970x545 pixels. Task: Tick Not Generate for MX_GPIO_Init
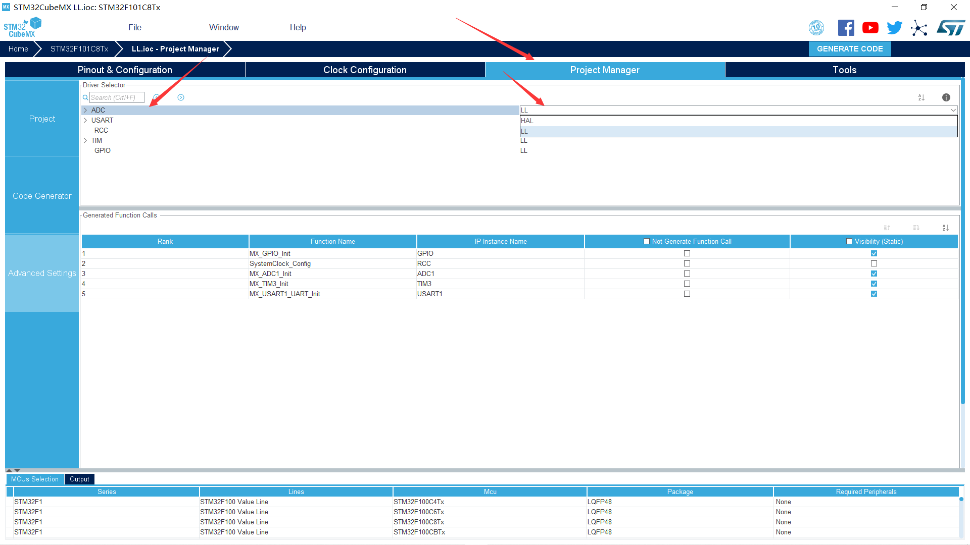tap(687, 253)
